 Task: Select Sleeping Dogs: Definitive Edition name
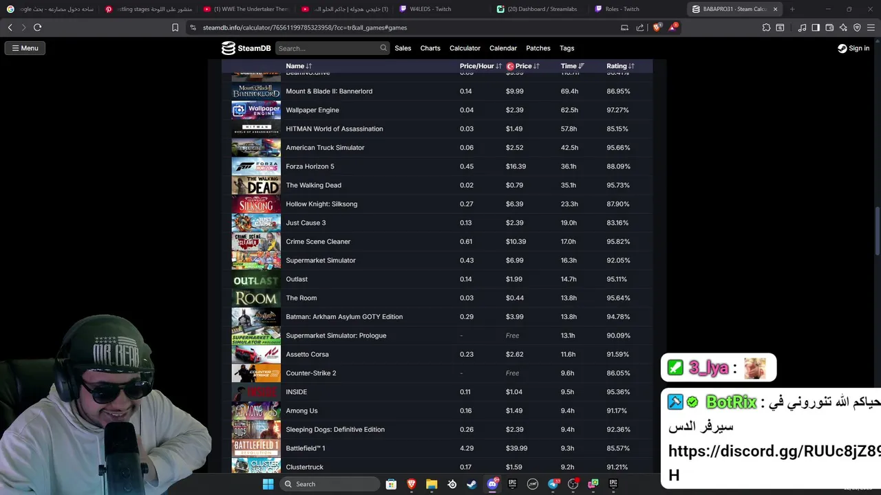pyautogui.click(x=335, y=430)
